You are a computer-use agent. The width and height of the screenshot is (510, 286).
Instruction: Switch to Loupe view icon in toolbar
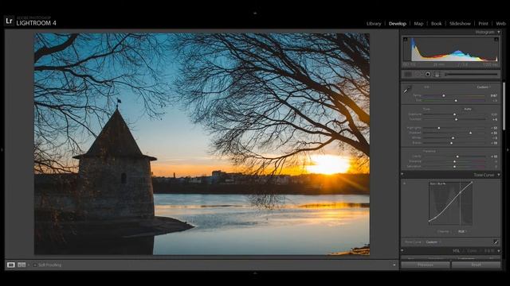pyautogui.click(x=10, y=265)
